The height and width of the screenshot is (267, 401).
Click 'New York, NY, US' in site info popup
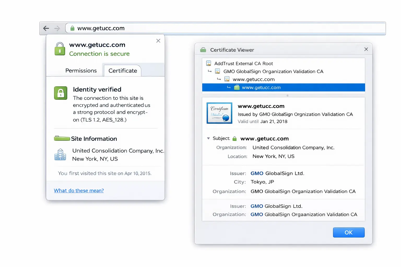(x=95, y=159)
